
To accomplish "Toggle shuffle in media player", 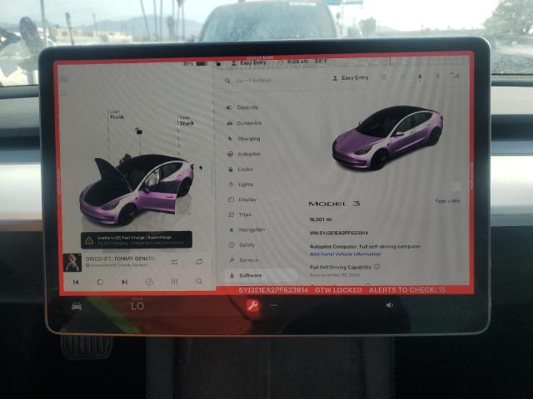I will pos(174,263).
